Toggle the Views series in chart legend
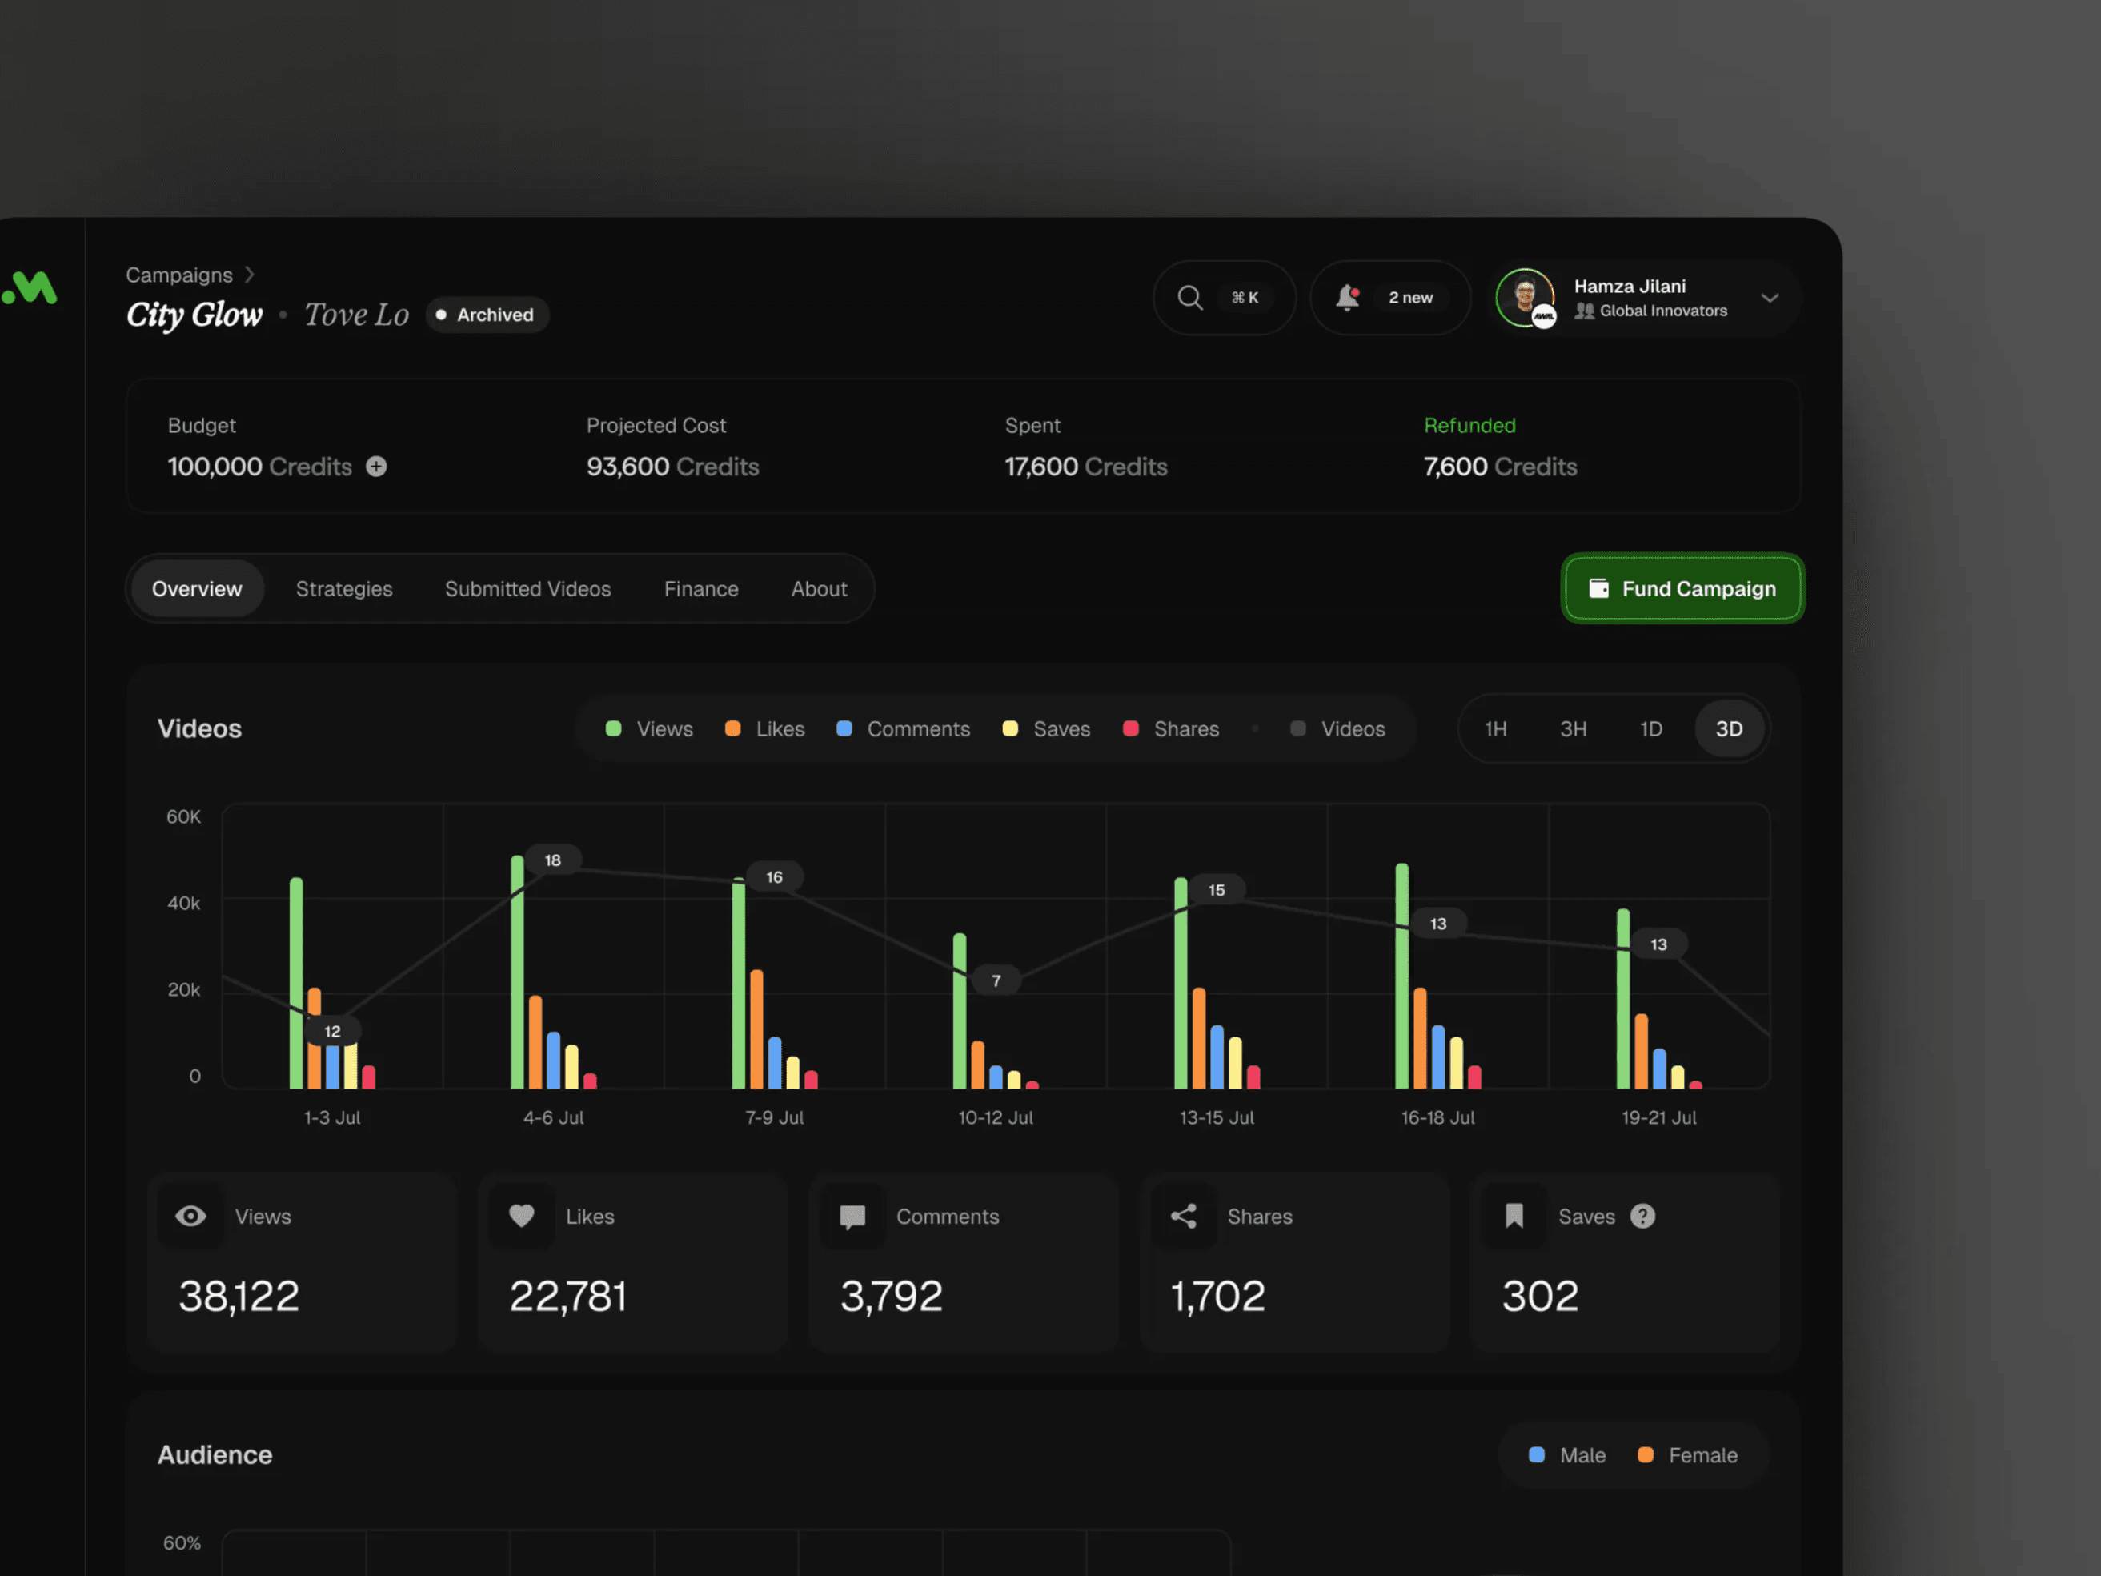Image resolution: width=2101 pixels, height=1576 pixels. 650,728
